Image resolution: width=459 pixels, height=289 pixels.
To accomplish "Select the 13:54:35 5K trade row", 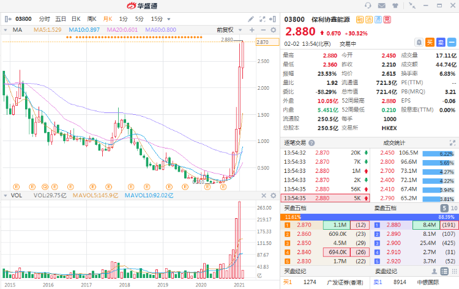I will point(325,198).
